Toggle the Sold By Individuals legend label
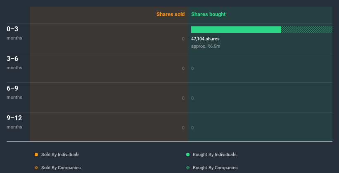The width and height of the screenshot is (339, 173). pos(60,154)
